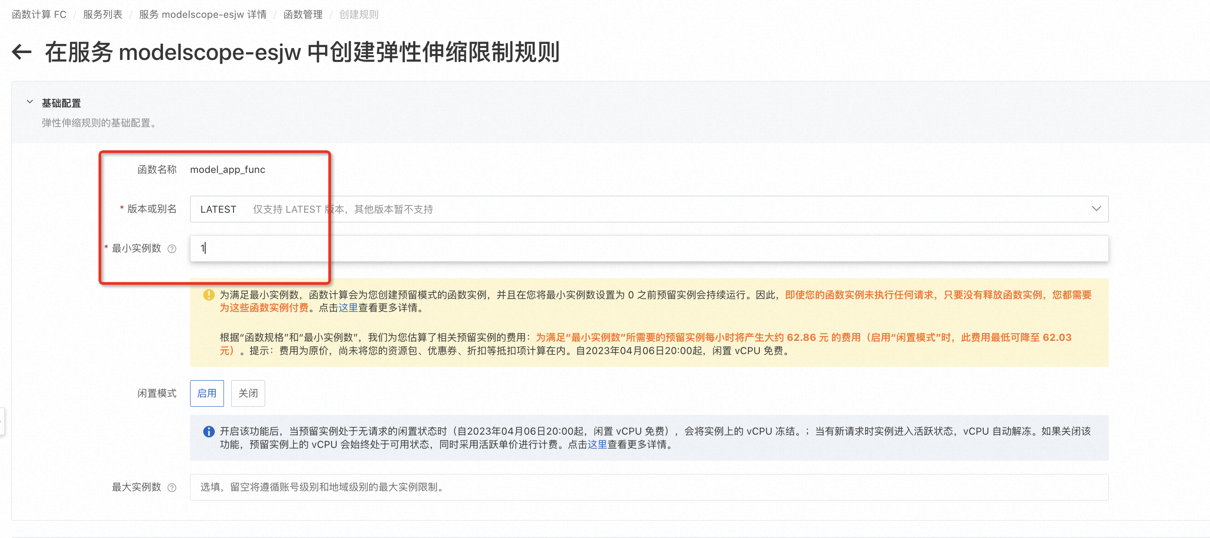Click 这里 link in yellow billing warning
This screenshot has height=538, width=1210.
click(x=348, y=308)
